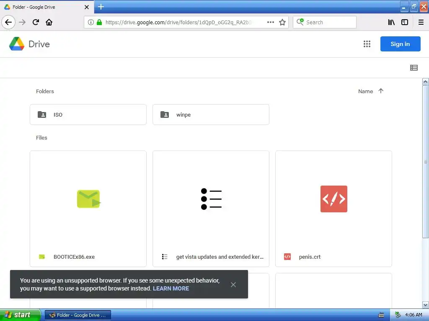
Task: Select the Folder - Google Drive tab
Action: (47, 7)
